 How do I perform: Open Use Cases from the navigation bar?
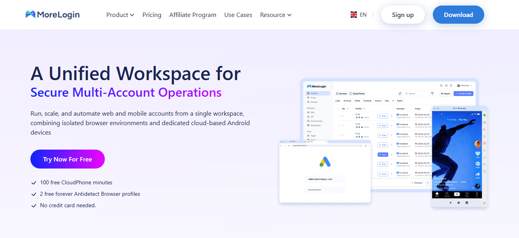tap(238, 15)
